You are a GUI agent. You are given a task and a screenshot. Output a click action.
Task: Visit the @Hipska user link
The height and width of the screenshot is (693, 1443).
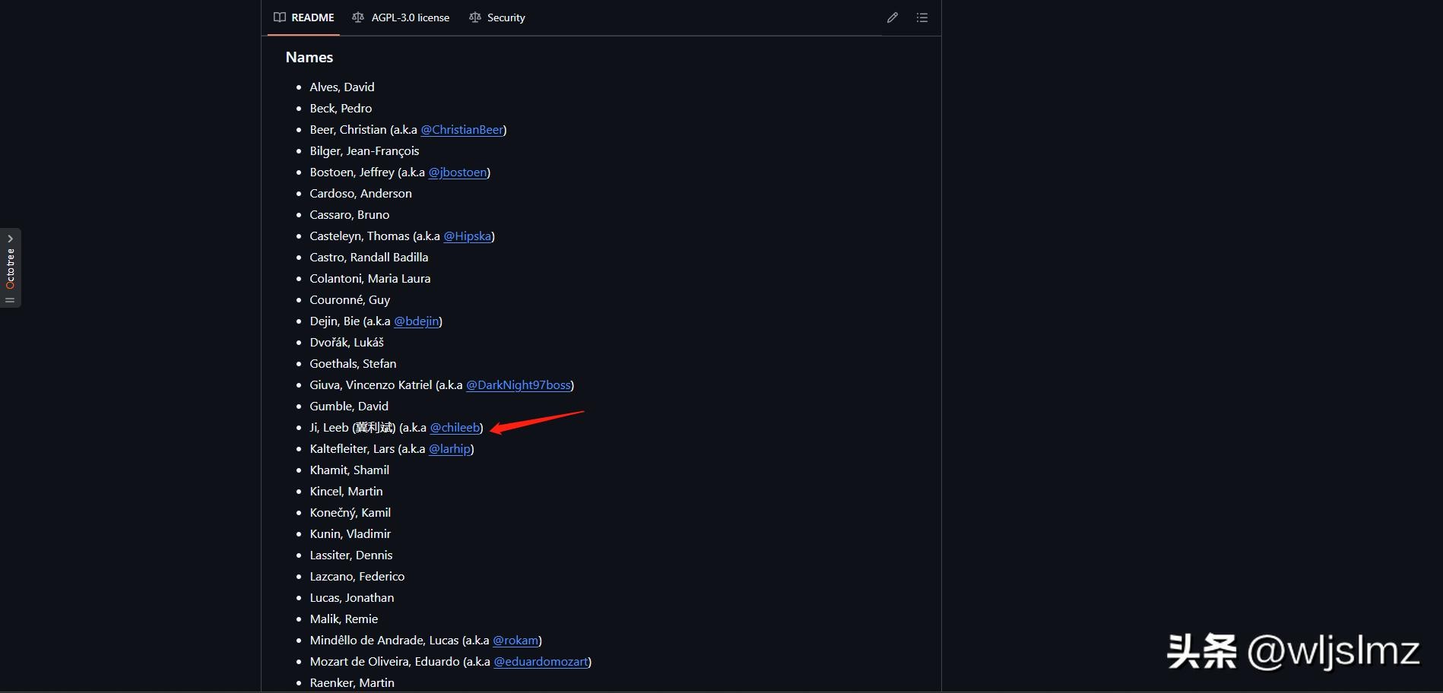click(x=467, y=236)
